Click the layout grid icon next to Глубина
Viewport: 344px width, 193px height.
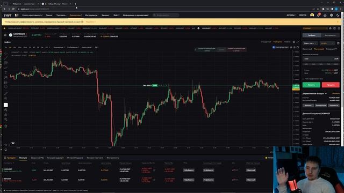coord(294,42)
